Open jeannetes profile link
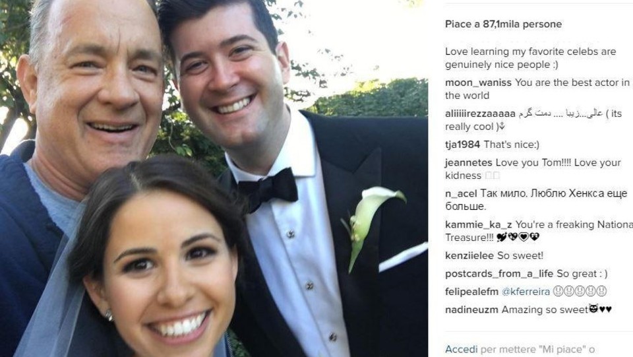This screenshot has width=633, height=357. (x=468, y=163)
